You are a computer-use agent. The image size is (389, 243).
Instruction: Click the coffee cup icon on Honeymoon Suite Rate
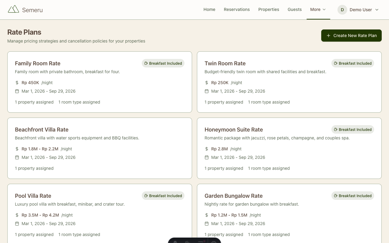(336, 129)
